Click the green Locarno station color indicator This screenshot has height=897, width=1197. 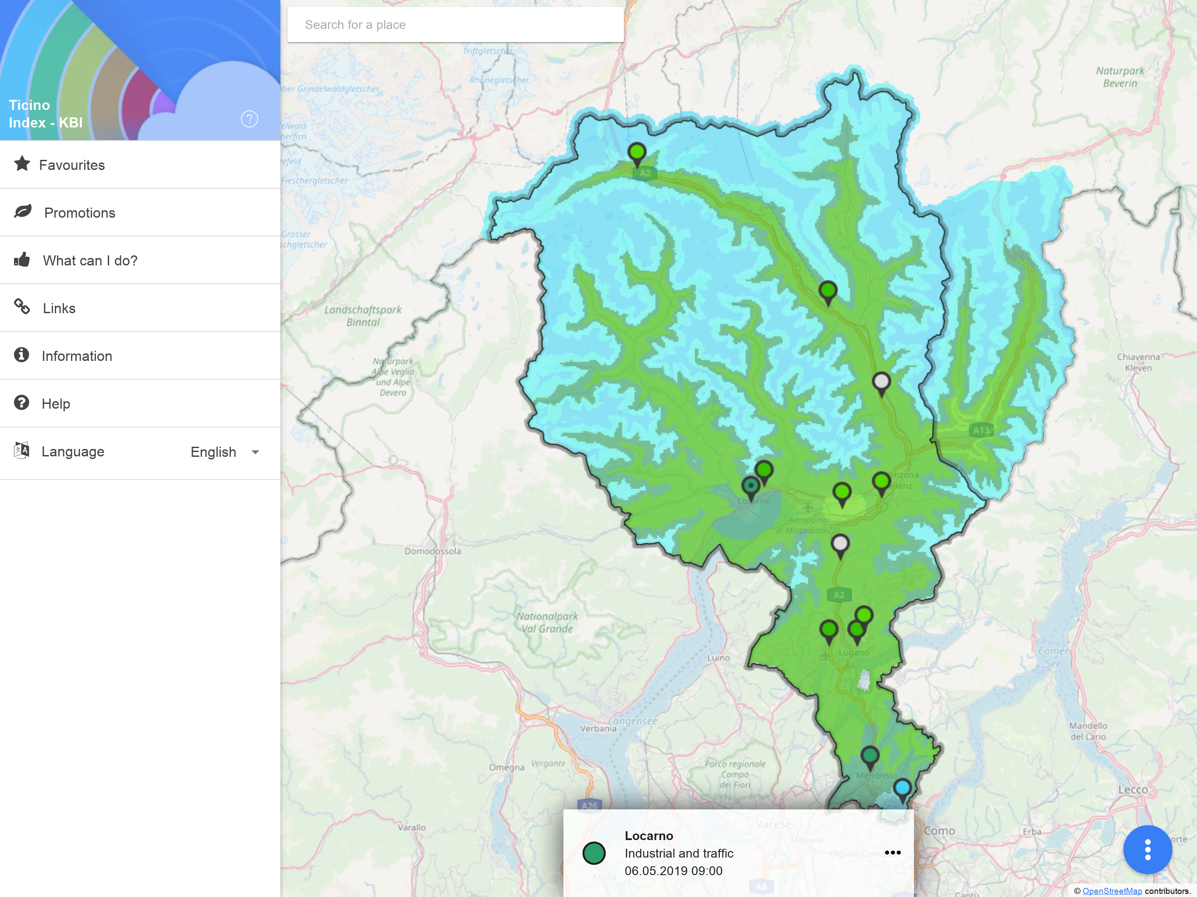click(x=594, y=853)
